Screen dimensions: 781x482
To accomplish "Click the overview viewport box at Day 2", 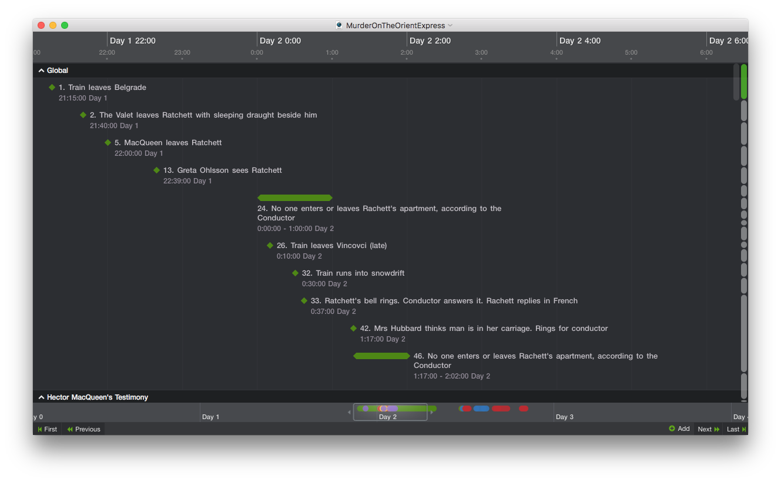I will pyautogui.click(x=390, y=412).
